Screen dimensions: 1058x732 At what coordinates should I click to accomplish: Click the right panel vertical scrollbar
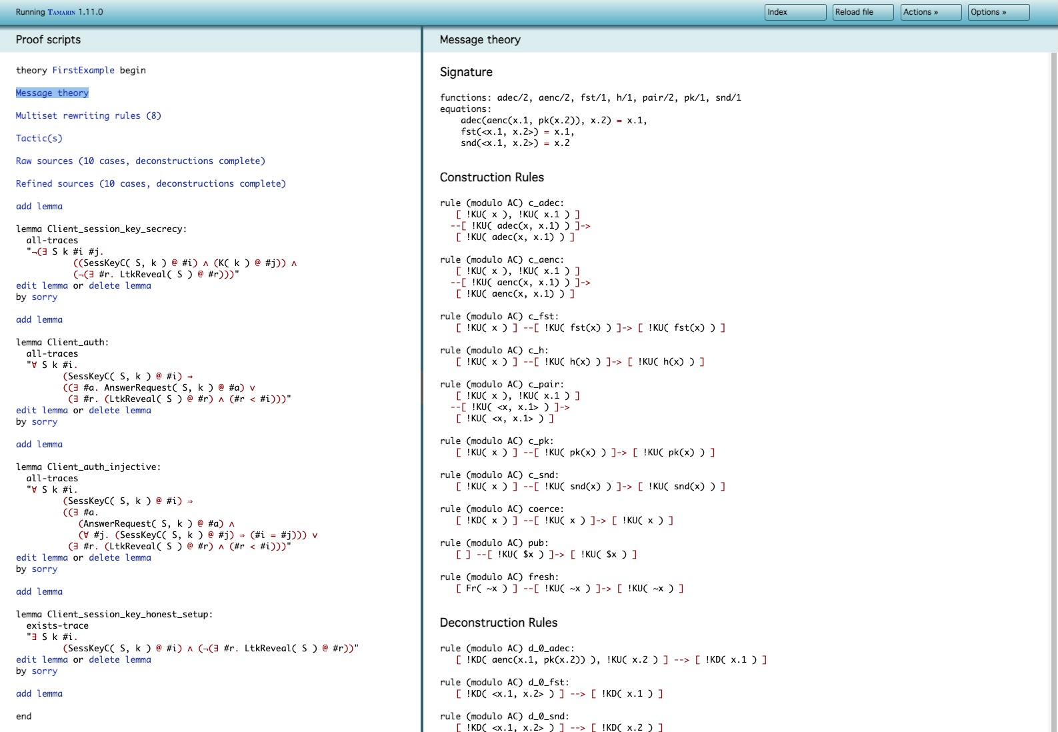1054,392
